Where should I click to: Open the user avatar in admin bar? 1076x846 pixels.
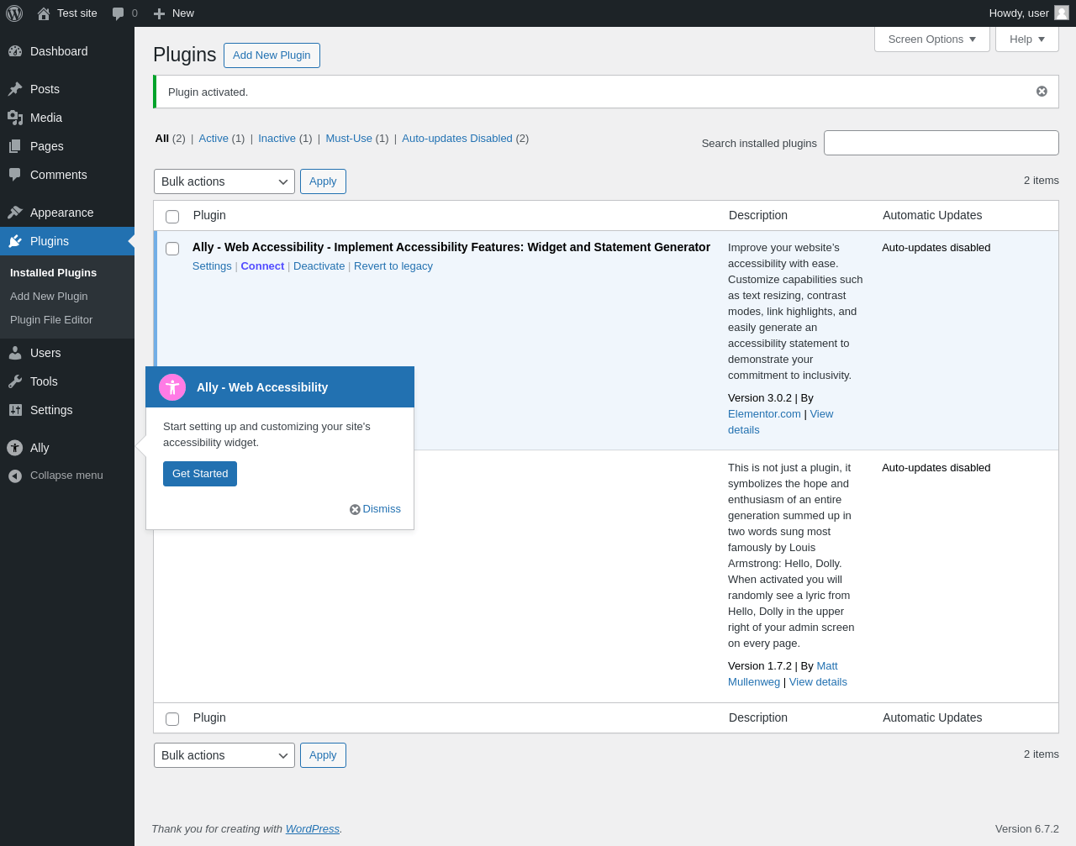point(1062,13)
